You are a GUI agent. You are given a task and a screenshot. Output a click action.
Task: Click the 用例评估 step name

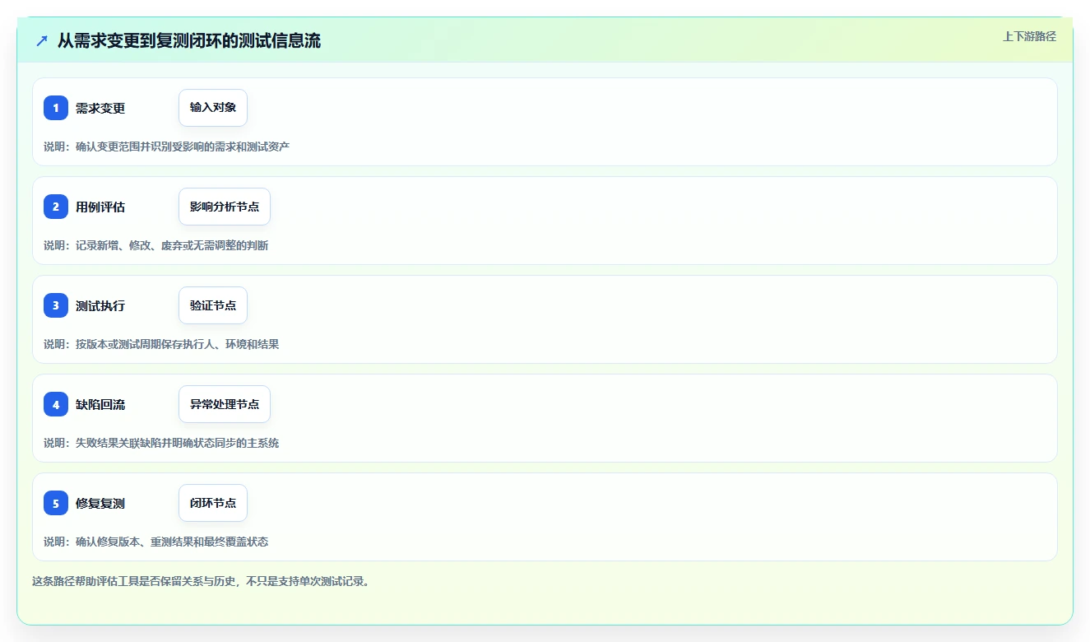(x=100, y=207)
